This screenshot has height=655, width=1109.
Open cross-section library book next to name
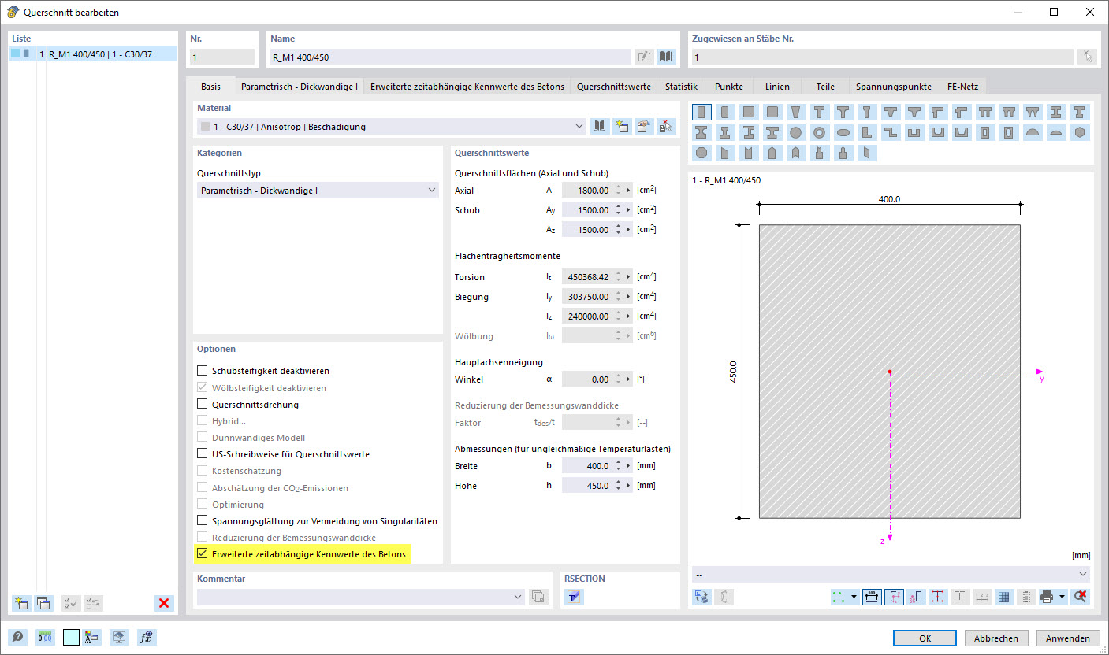click(667, 57)
